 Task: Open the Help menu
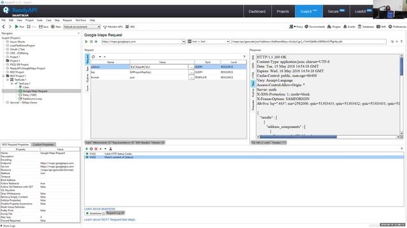tap(92, 20)
